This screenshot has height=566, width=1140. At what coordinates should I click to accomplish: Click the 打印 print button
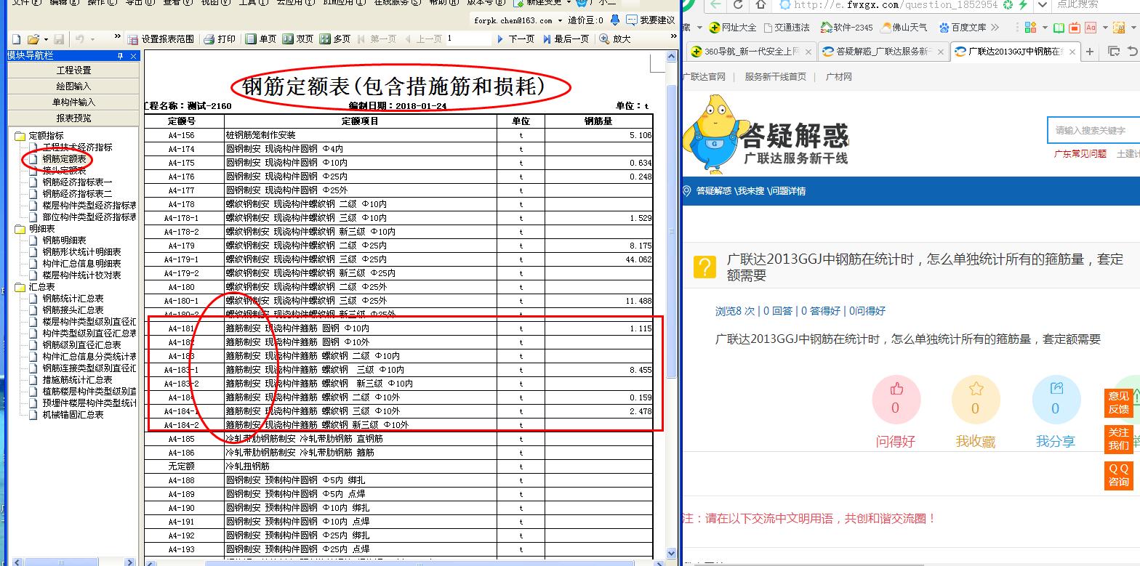pos(220,39)
